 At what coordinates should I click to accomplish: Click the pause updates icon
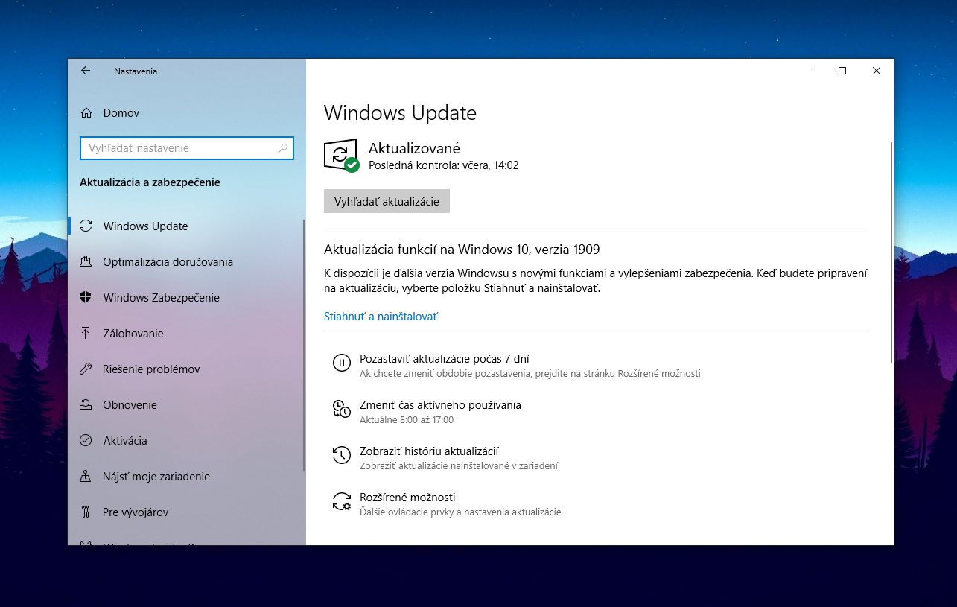click(341, 363)
